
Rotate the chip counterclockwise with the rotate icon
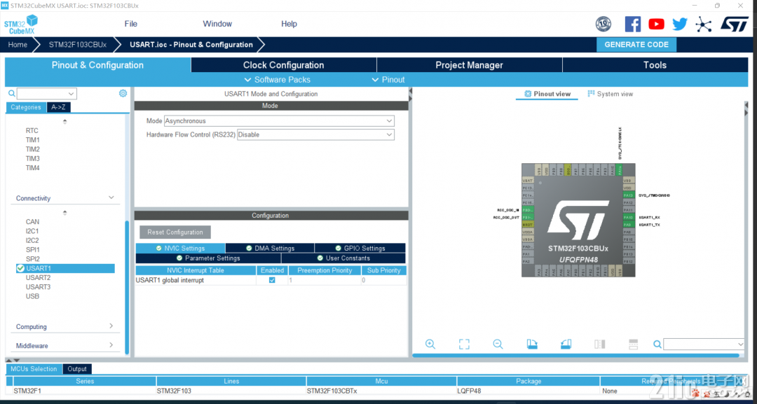tap(566, 344)
